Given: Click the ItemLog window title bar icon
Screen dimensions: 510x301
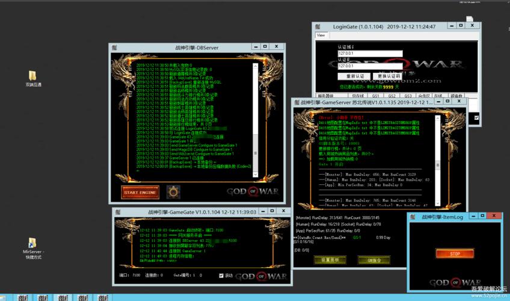Looking at the screenshot, I should point(413,217).
